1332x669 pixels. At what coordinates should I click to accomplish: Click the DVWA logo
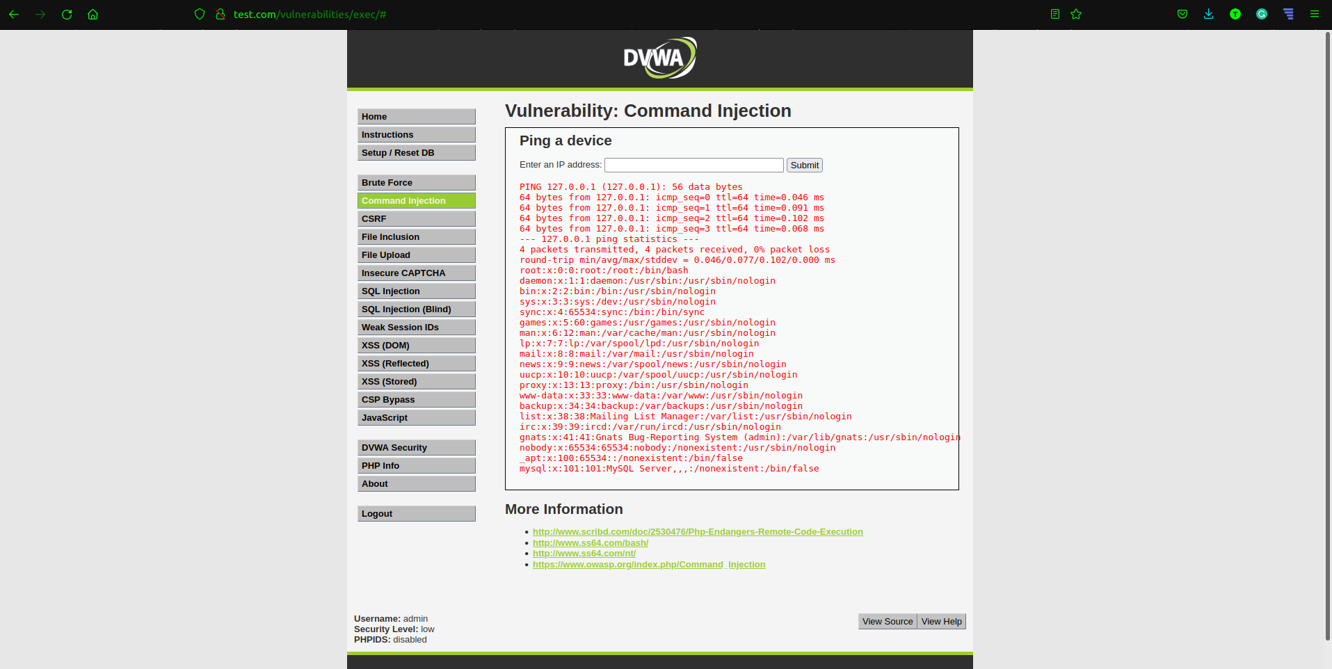tap(660, 58)
